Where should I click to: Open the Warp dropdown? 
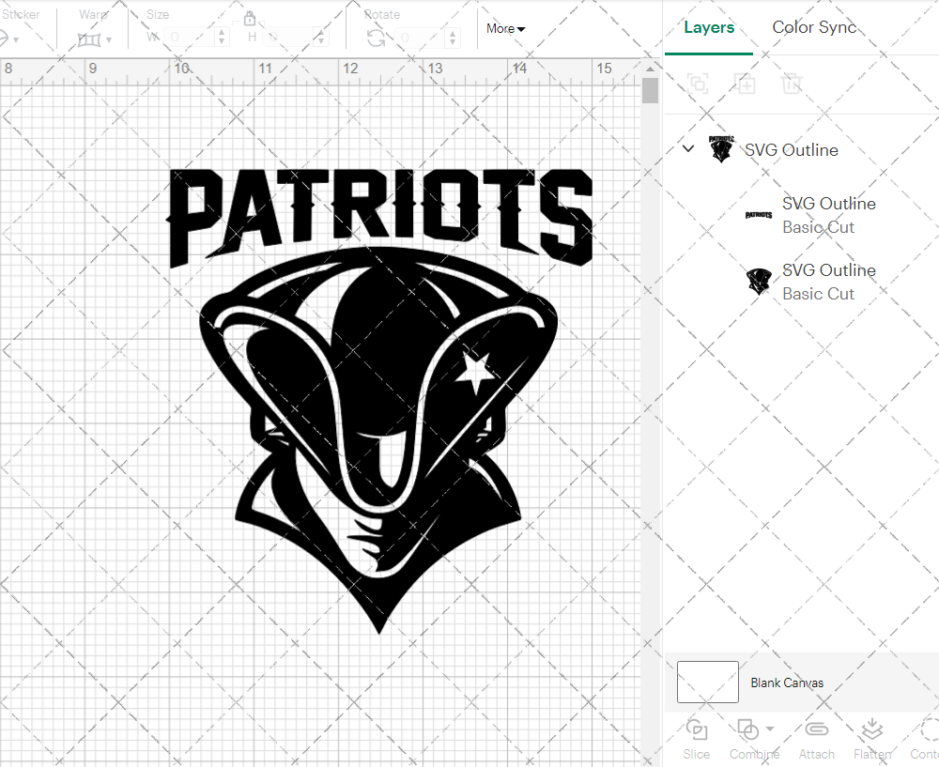95,38
